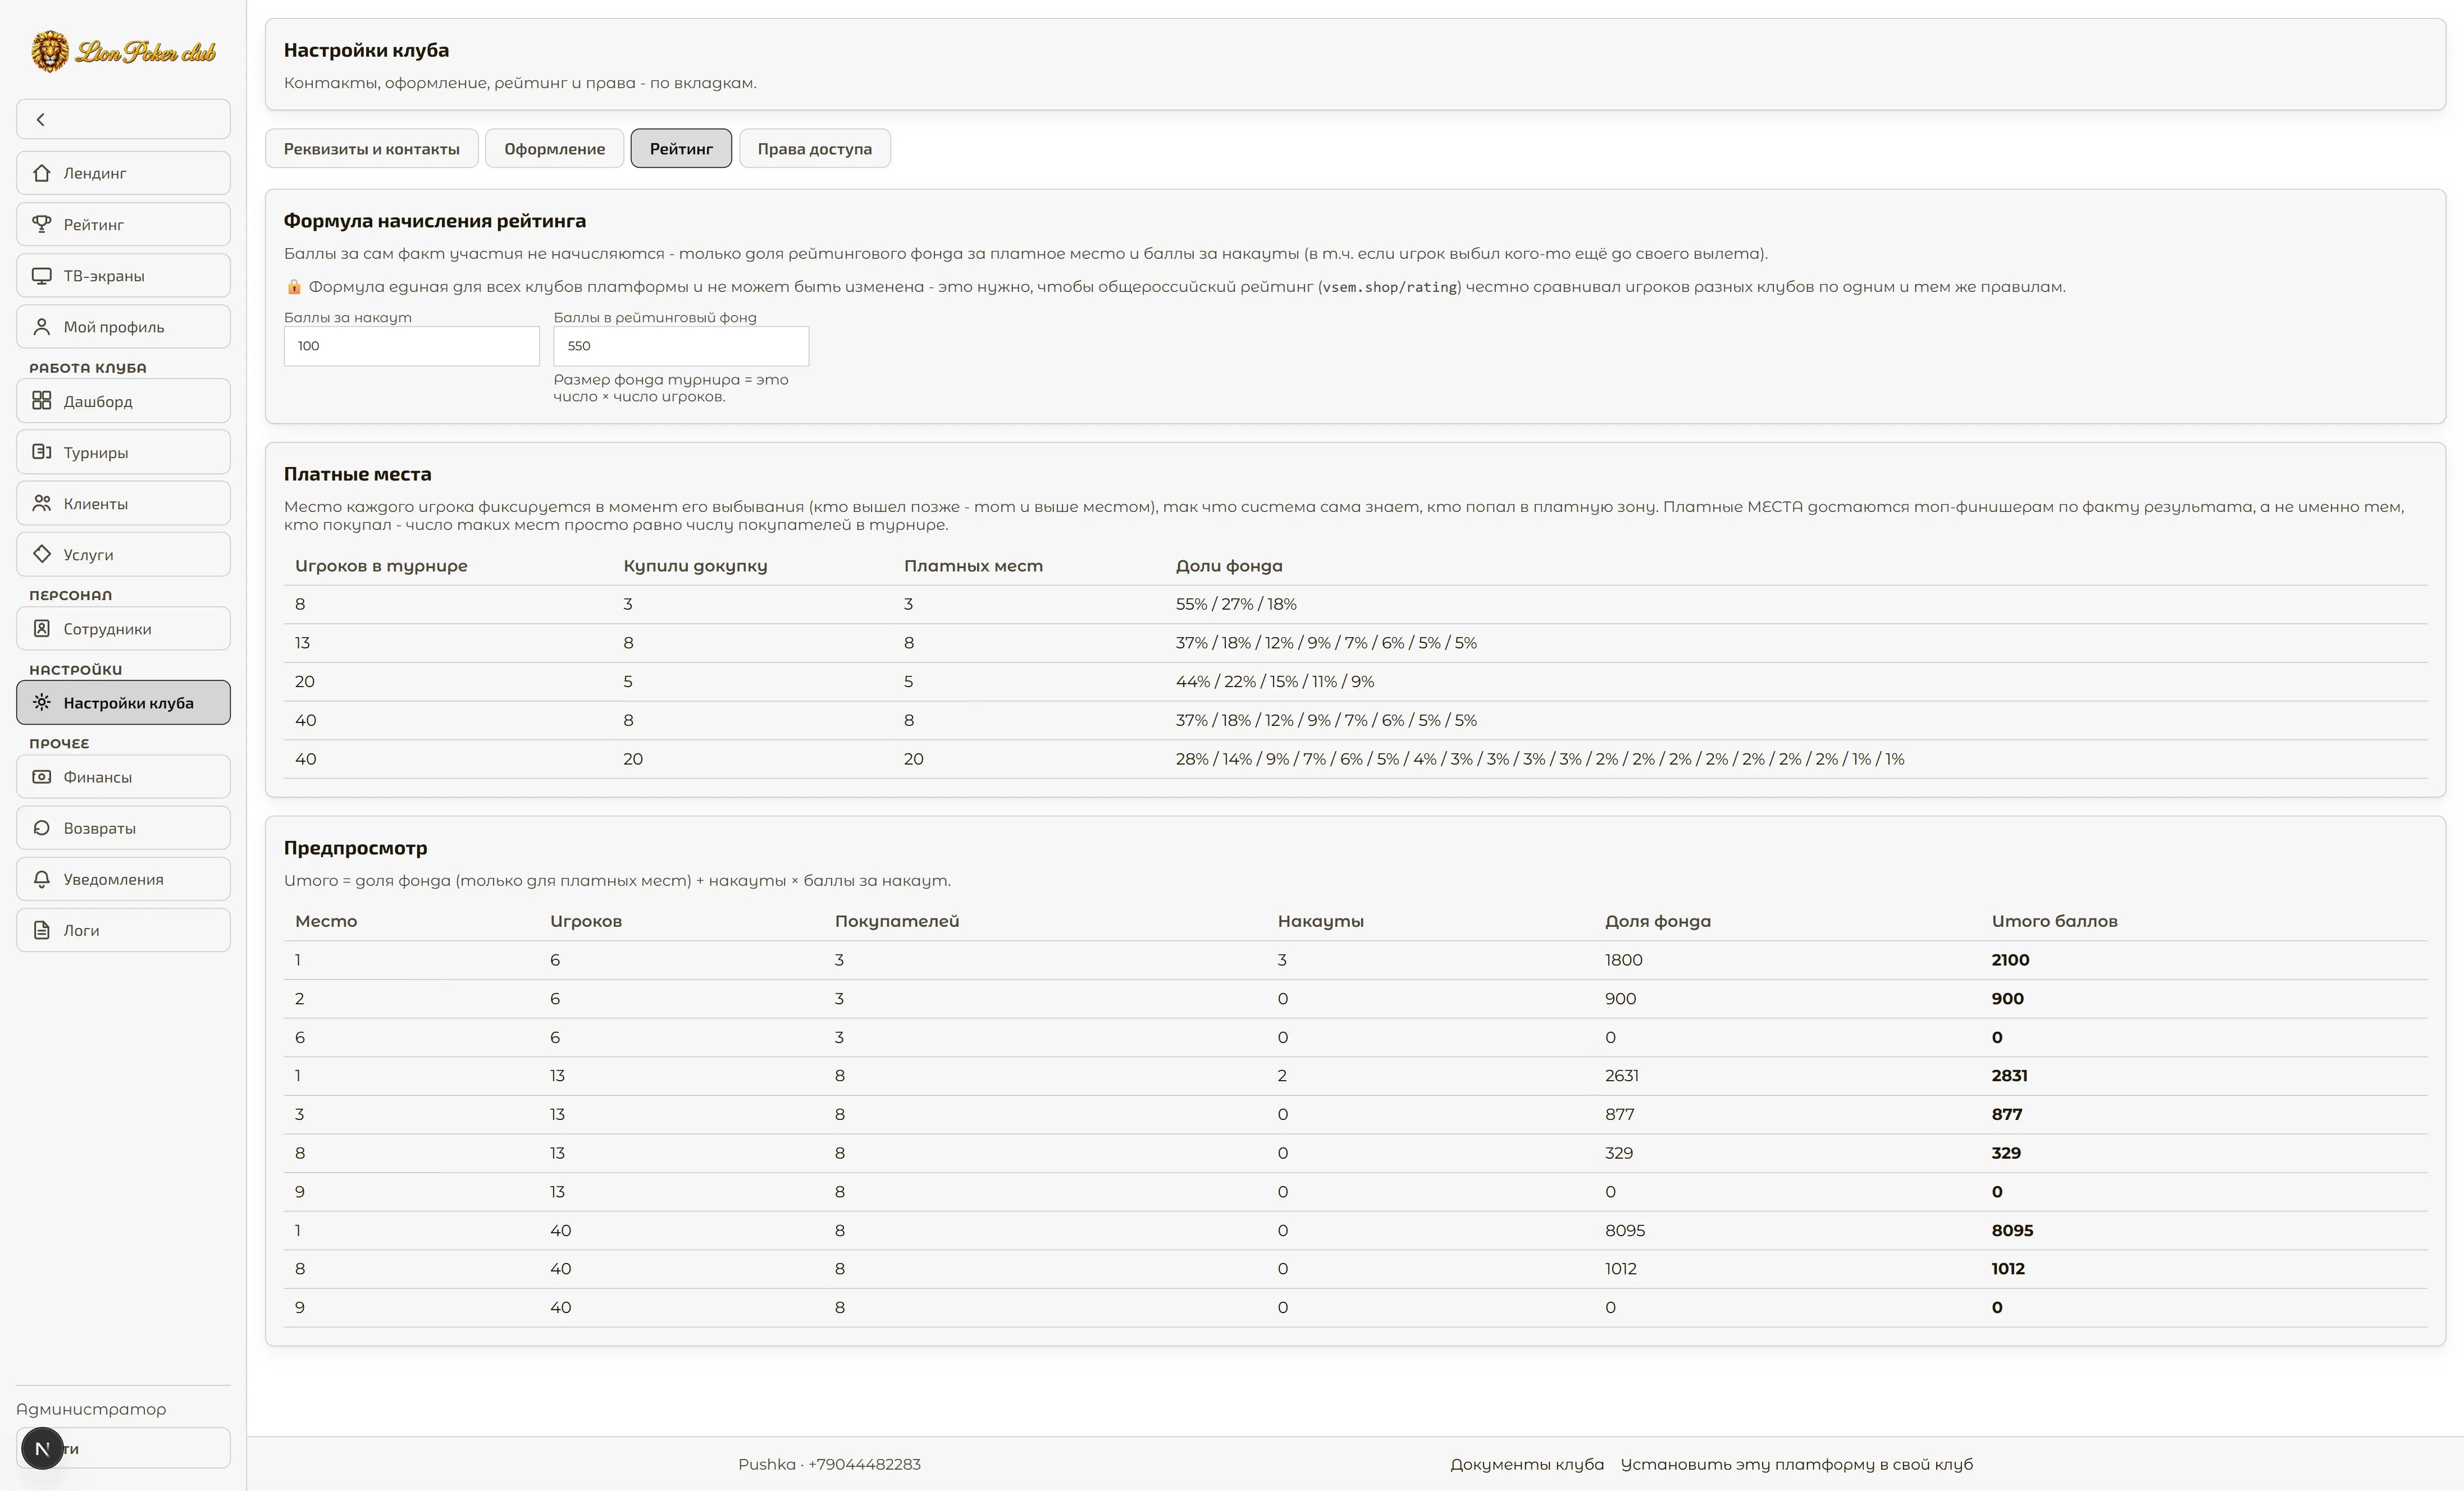Click Установить эту платформу в свой клуб link
The width and height of the screenshot is (2464, 1491).
point(1797,1464)
